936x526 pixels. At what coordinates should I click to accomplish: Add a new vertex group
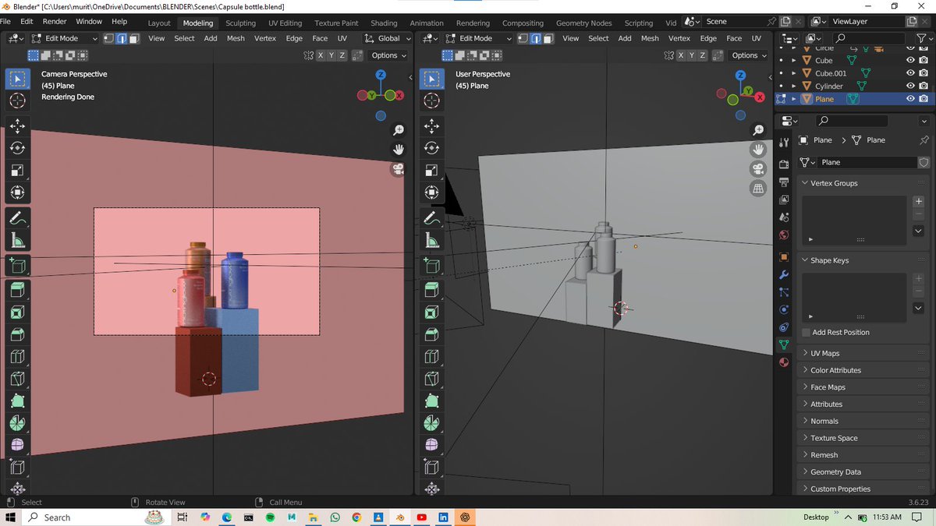click(919, 201)
